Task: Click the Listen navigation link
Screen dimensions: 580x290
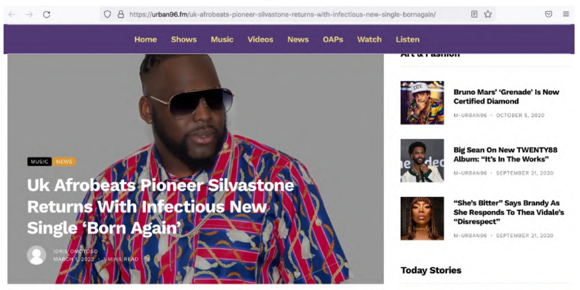Action: coord(408,39)
